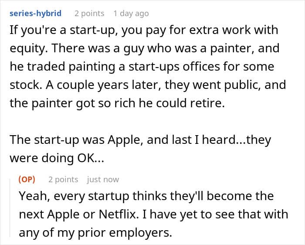Click the top comment's 2 points score

[x=89, y=14]
